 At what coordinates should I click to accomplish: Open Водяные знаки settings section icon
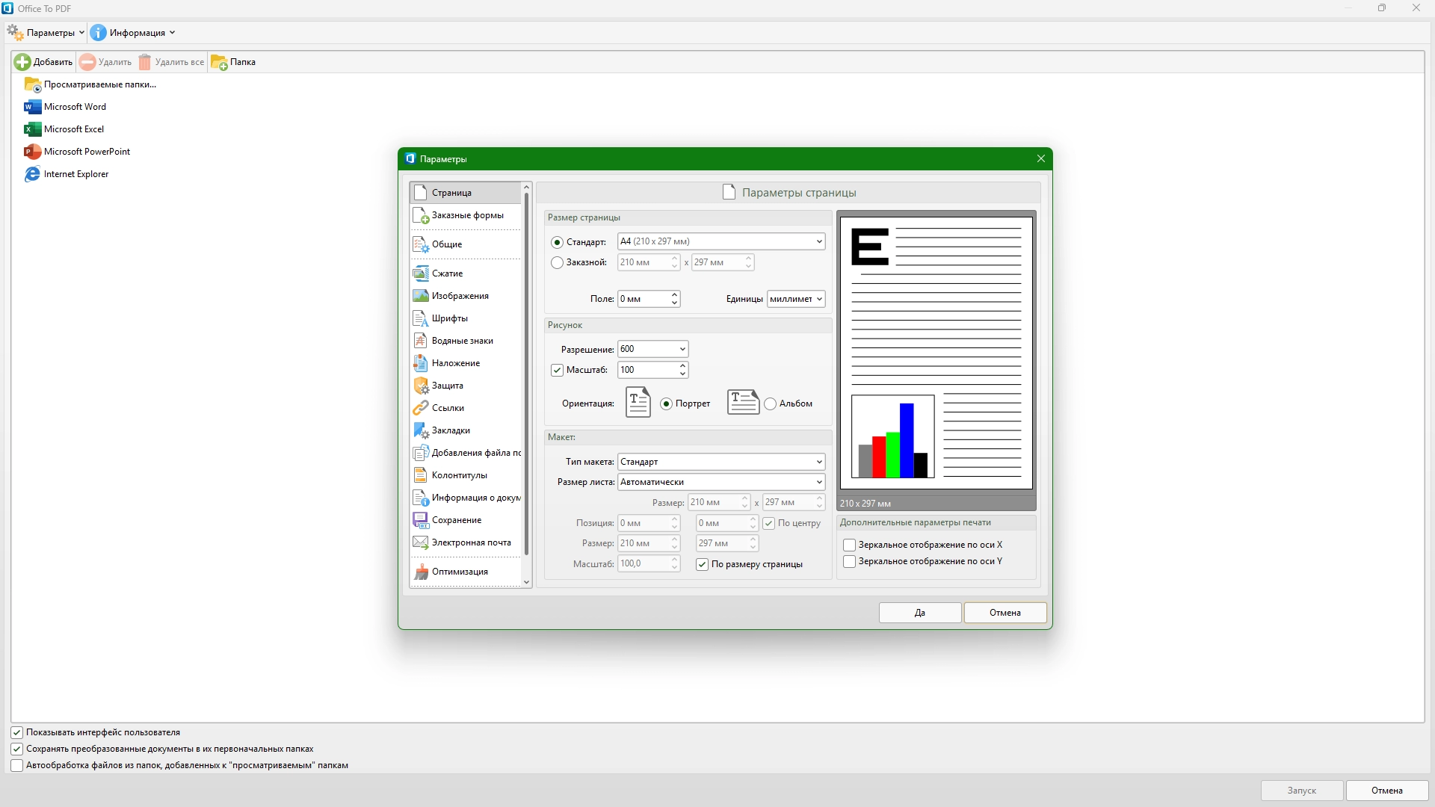[x=421, y=341]
